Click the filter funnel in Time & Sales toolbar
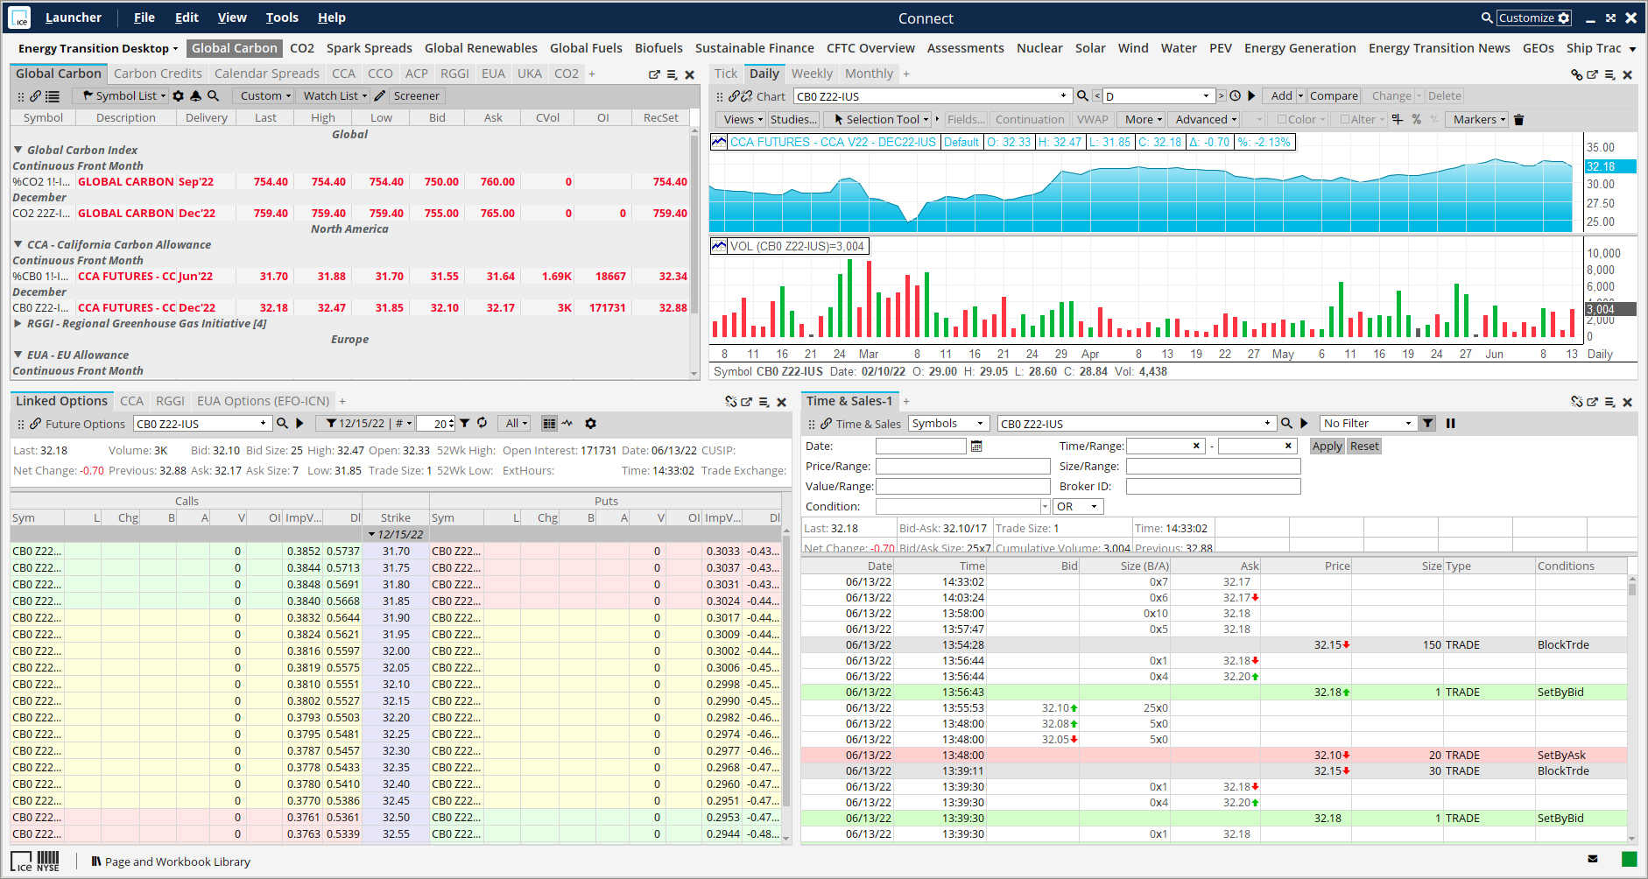1648x879 pixels. tap(1428, 424)
